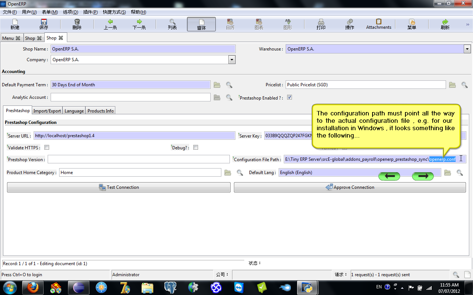The width and height of the screenshot is (473, 295).
Task: Click the status bar magnifier icon
Action: [456, 275]
